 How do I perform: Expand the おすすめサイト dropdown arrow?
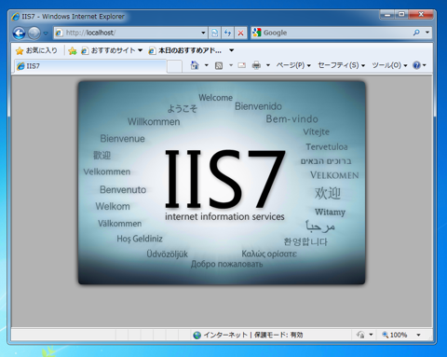(141, 50)
